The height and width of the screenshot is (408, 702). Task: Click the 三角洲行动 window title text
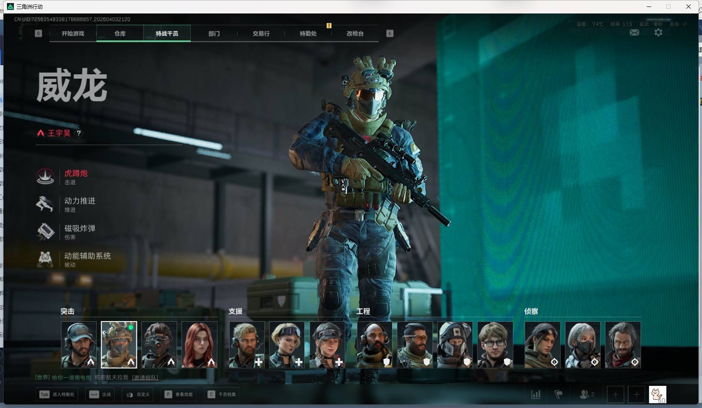point(30,7)
